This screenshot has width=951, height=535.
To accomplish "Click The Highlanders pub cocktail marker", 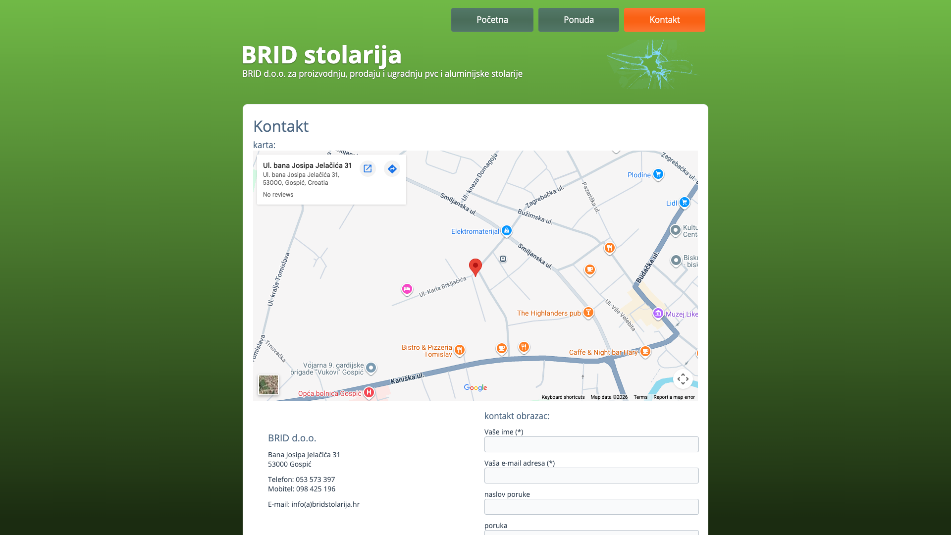I will [588, 313].
